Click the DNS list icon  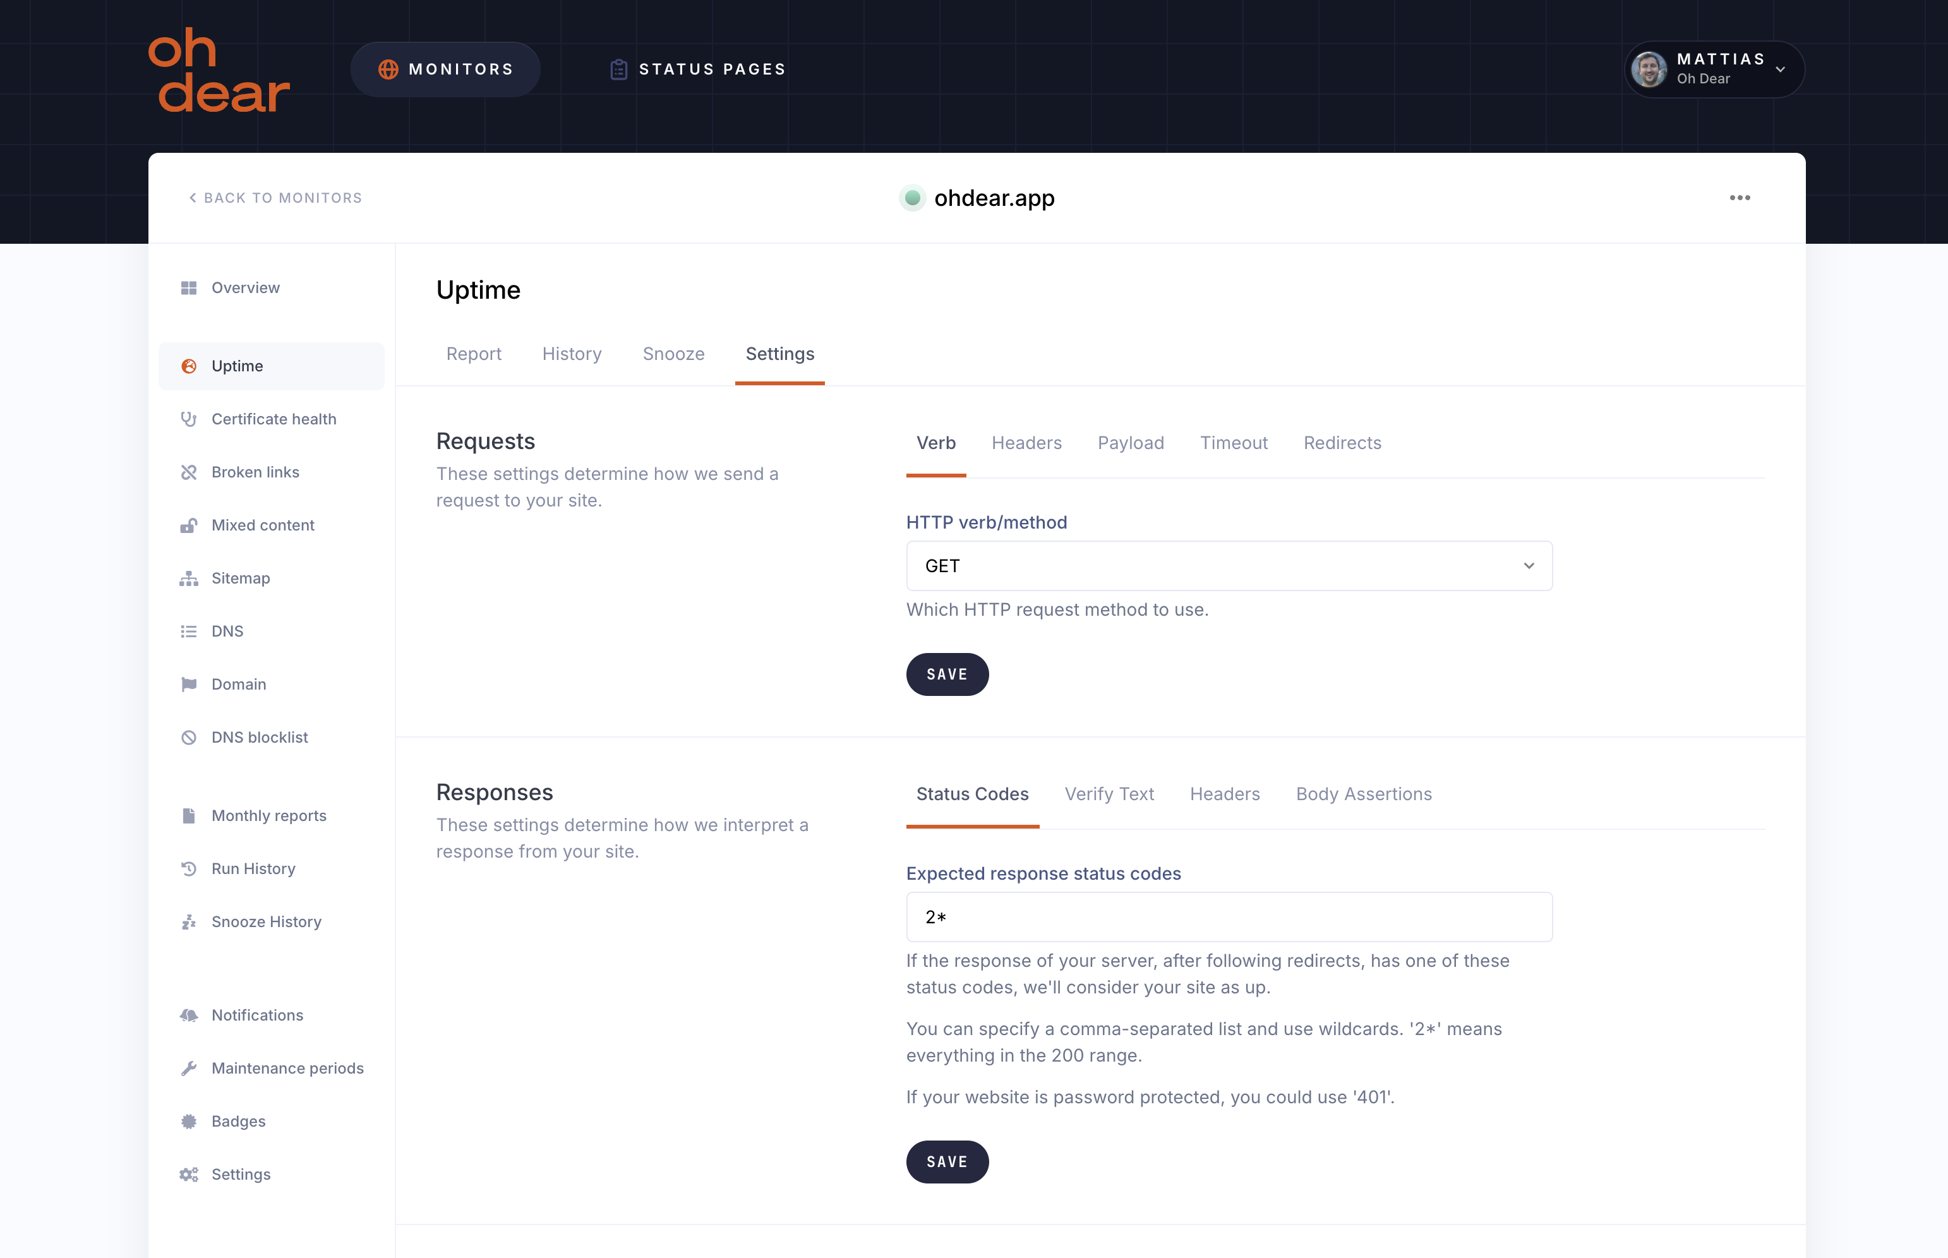pos(189,632)
